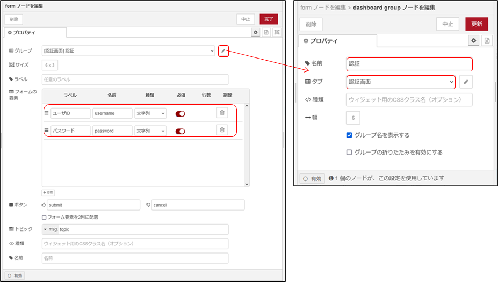498x282 pixels.
Task: Open description document icon in form editor
Action: (x=266, y=32)
